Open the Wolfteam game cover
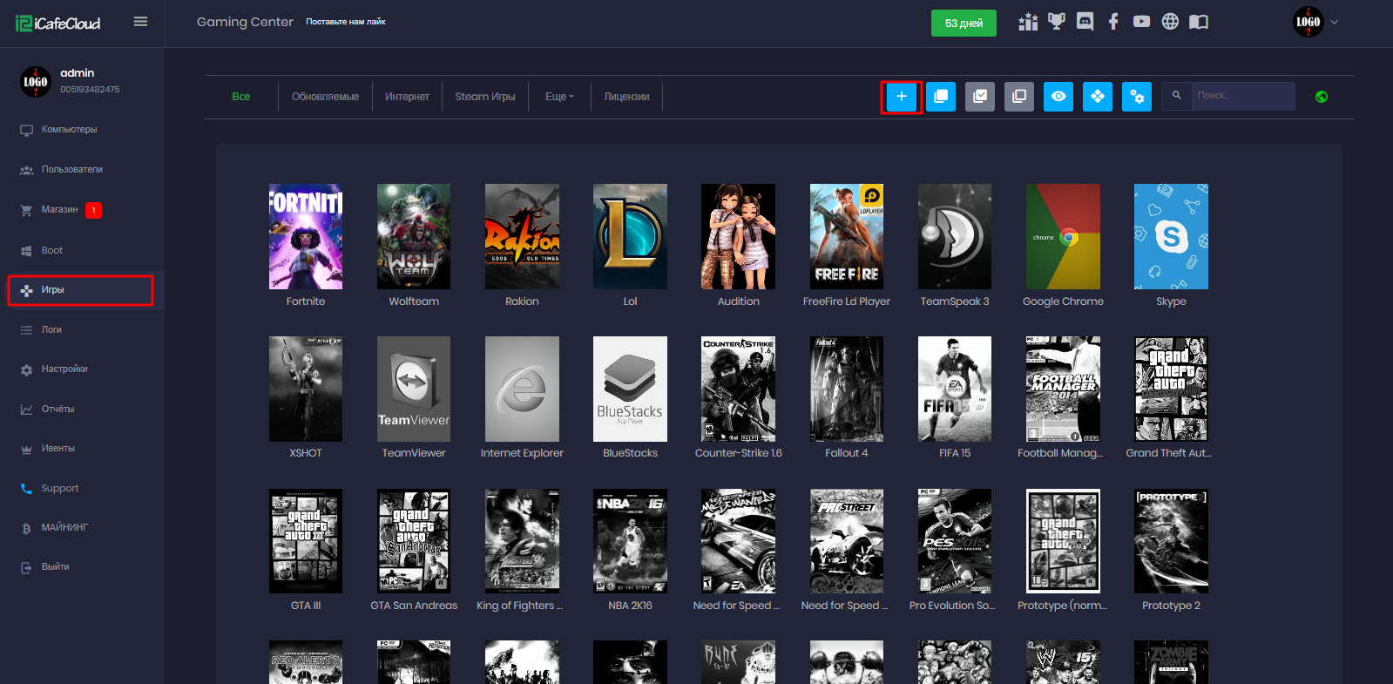 point(414,236)
